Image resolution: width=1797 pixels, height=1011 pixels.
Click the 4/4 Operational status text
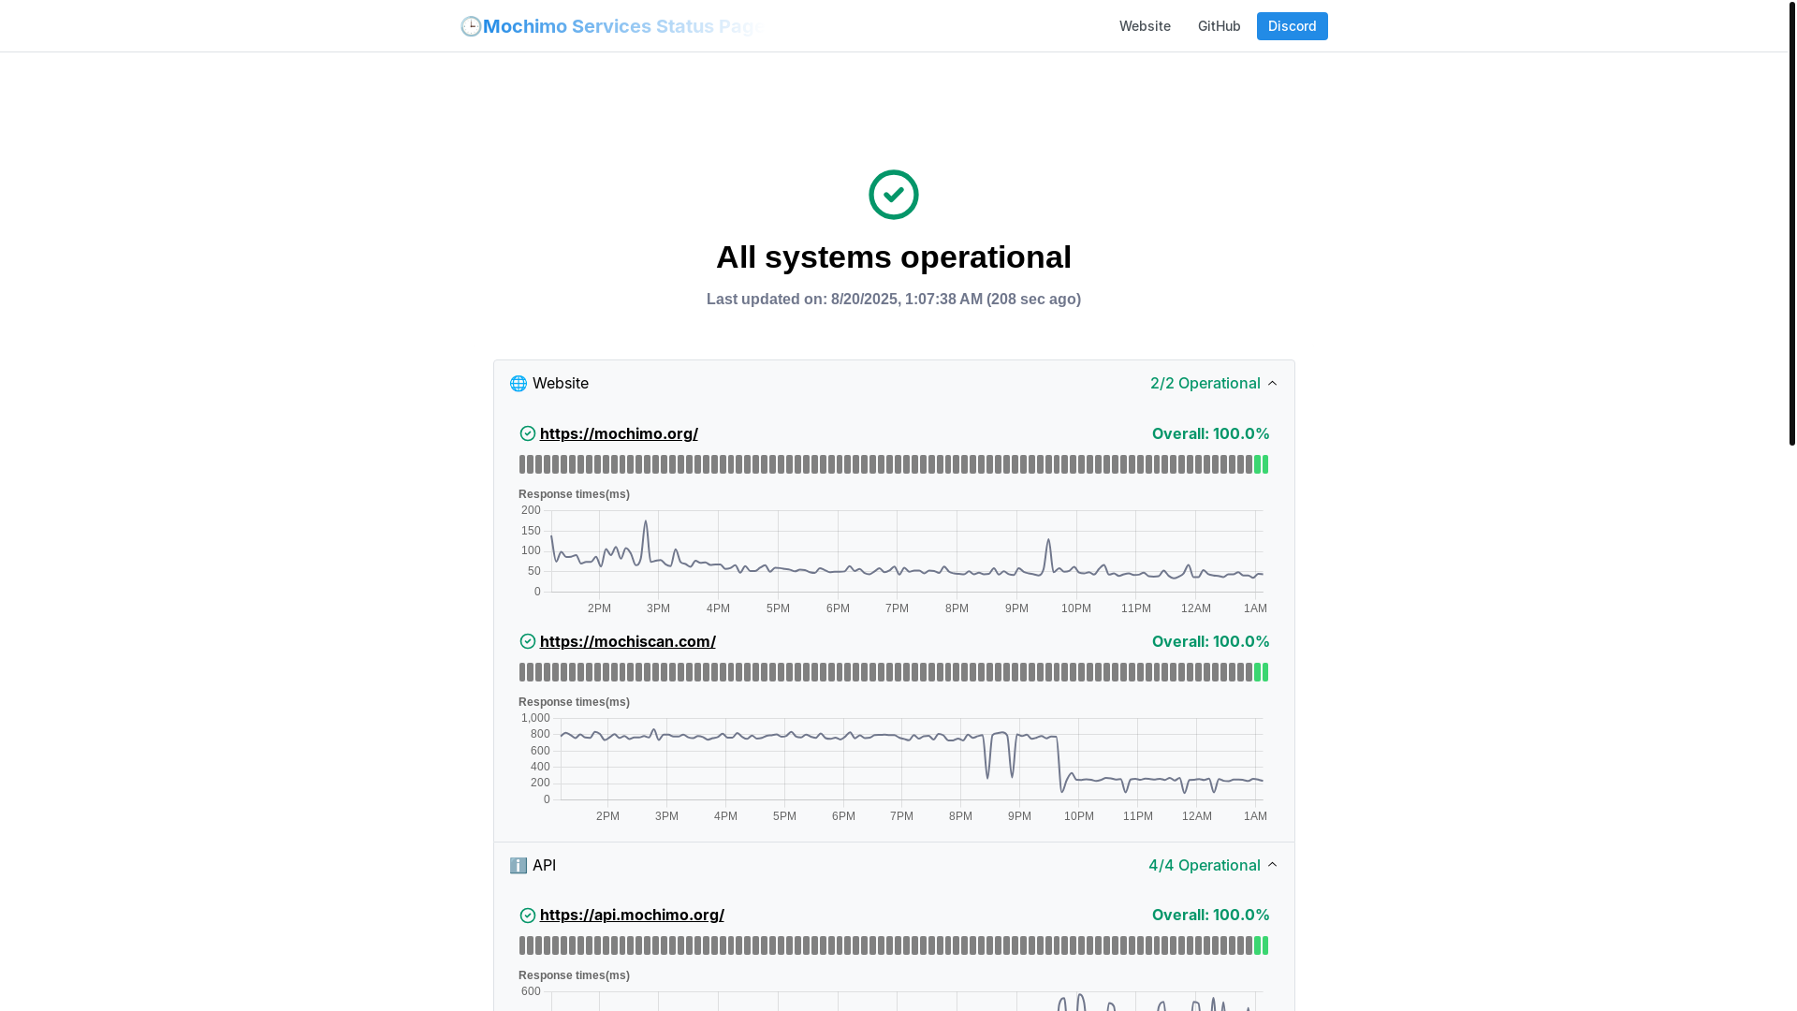(x=1204, y=865)
